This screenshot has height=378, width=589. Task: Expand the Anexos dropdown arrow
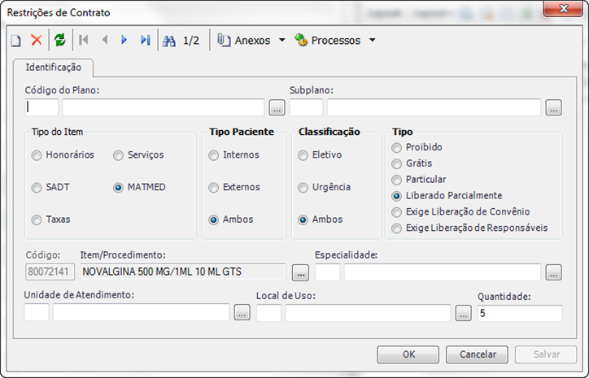(x=281, y=40)
